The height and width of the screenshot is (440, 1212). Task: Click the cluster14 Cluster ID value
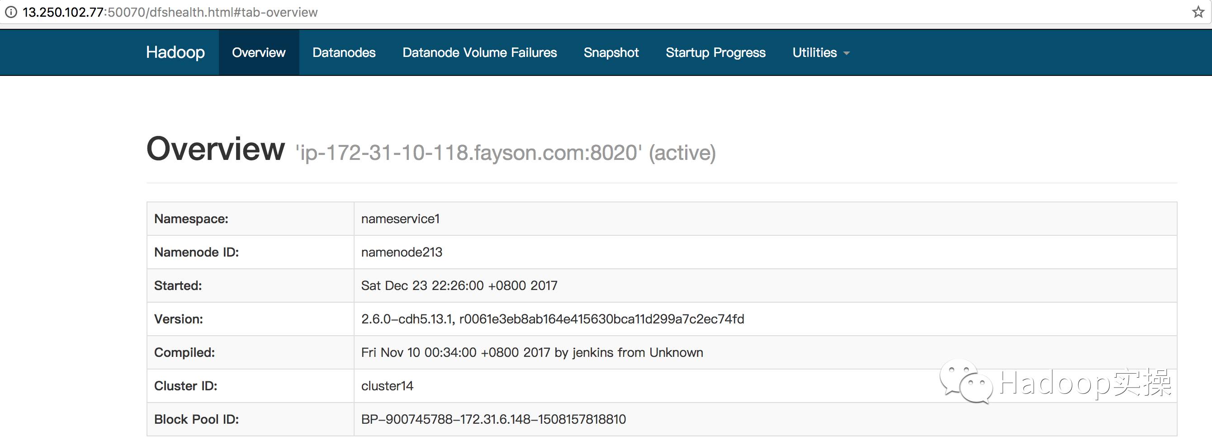click(387, 386)
